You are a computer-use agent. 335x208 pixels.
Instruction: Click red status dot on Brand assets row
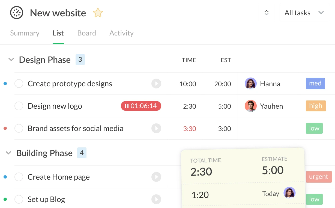point(5,128)
